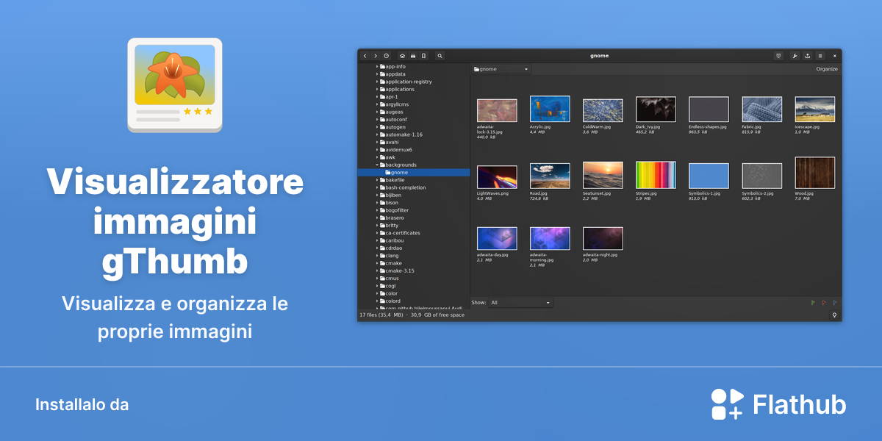Image resolution: width=882 pixels, height=441 pixels.
Task: Select the adwaita-night.jpg thumbnail
Action: click(603, 238)
